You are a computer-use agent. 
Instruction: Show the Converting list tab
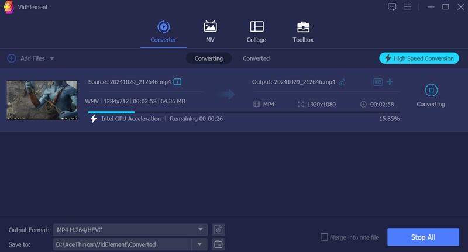pyautogui.click(x=209, y=58)
